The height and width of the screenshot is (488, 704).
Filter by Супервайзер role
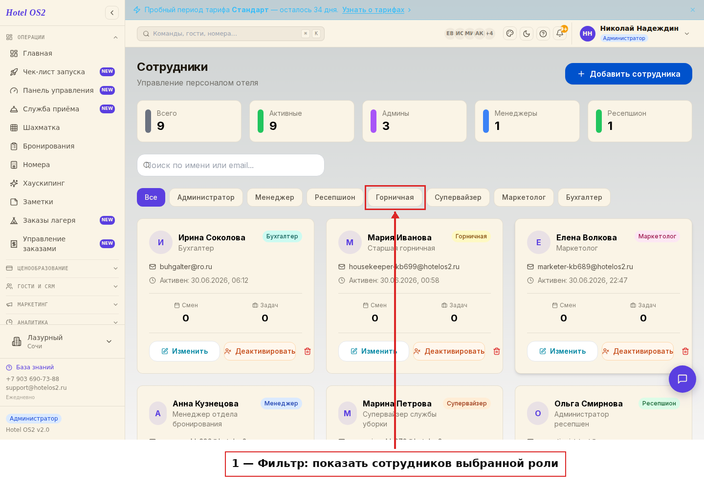458,197
